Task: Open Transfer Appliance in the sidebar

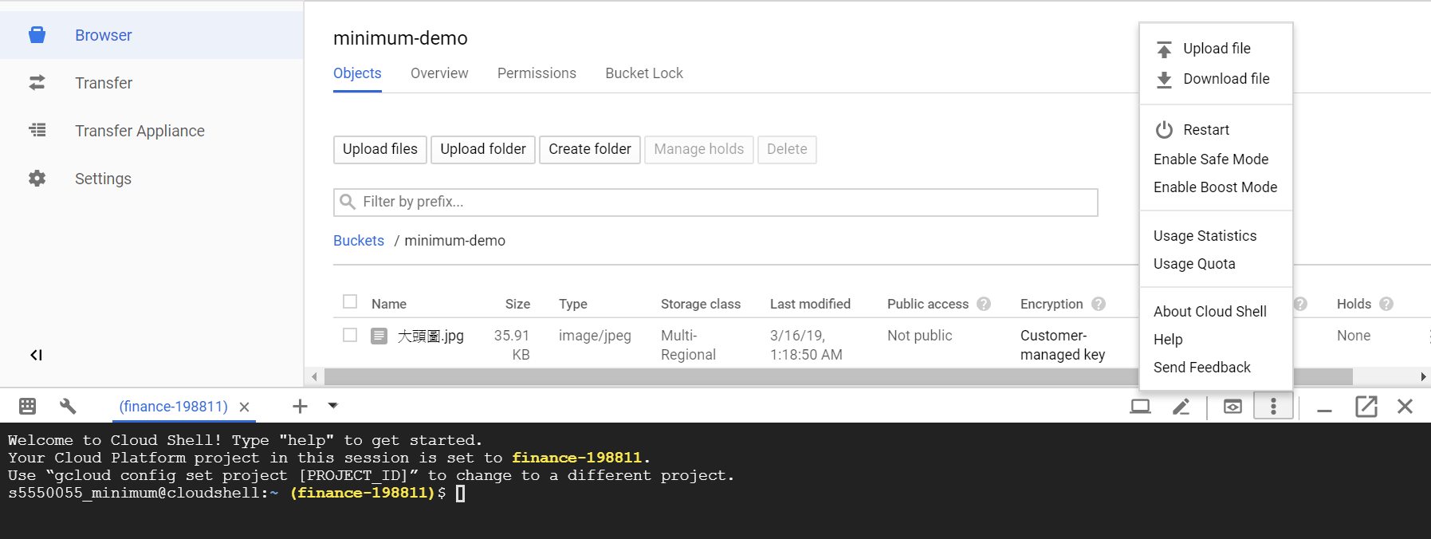Action: pyautogui.click(x=140, y=131)
